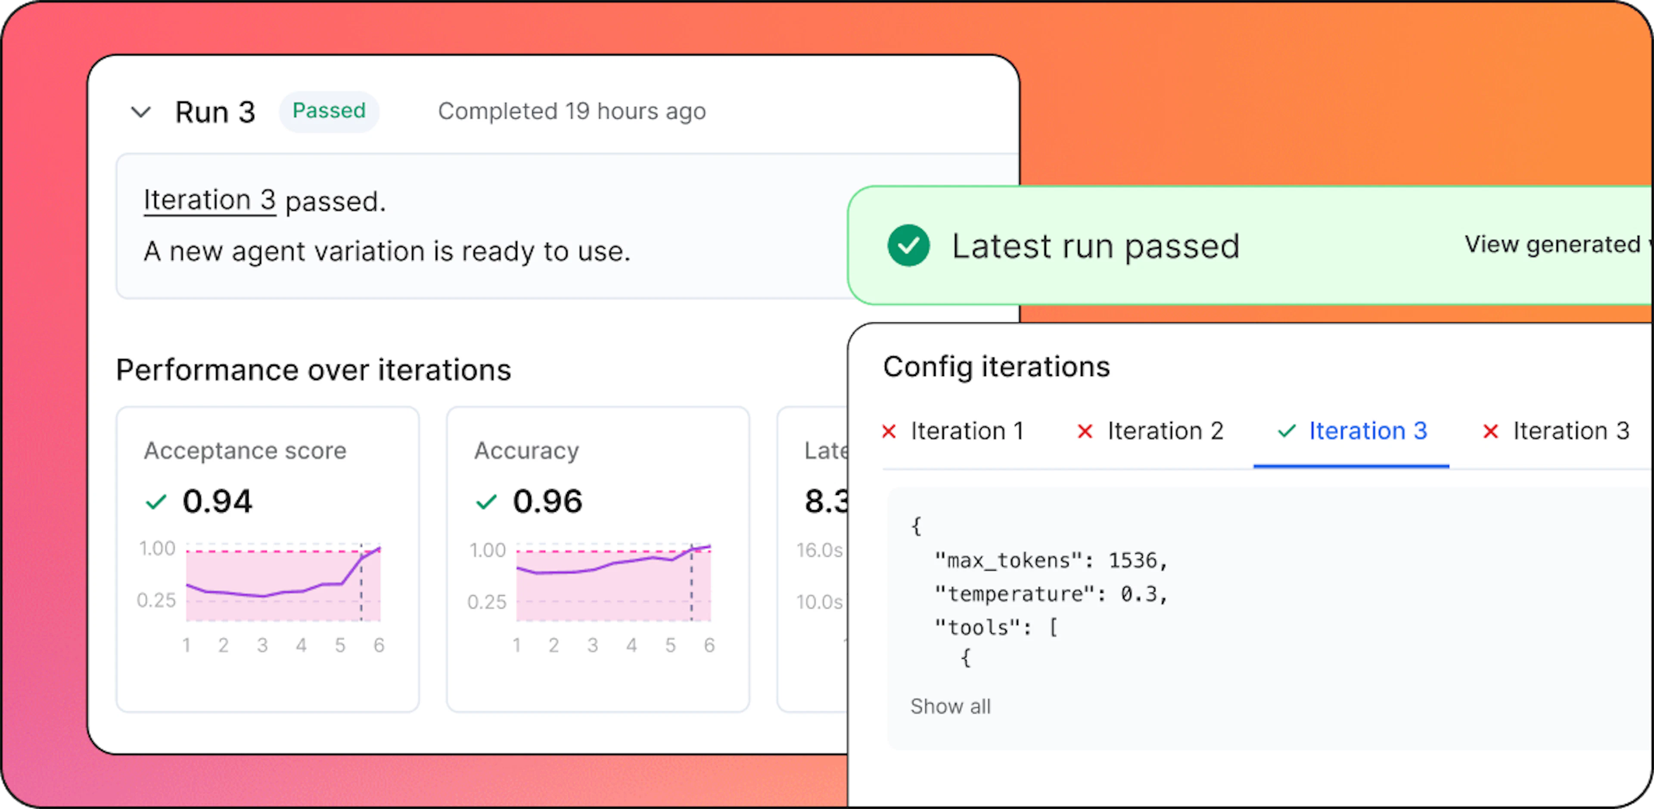Click the Completed 19 hours ago timestamp
Image resolution: width=1654 pixels, height=809 pixels.
(572, 112)
